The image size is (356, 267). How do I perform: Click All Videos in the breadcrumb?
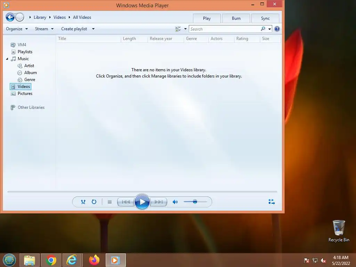coord(82,17)
